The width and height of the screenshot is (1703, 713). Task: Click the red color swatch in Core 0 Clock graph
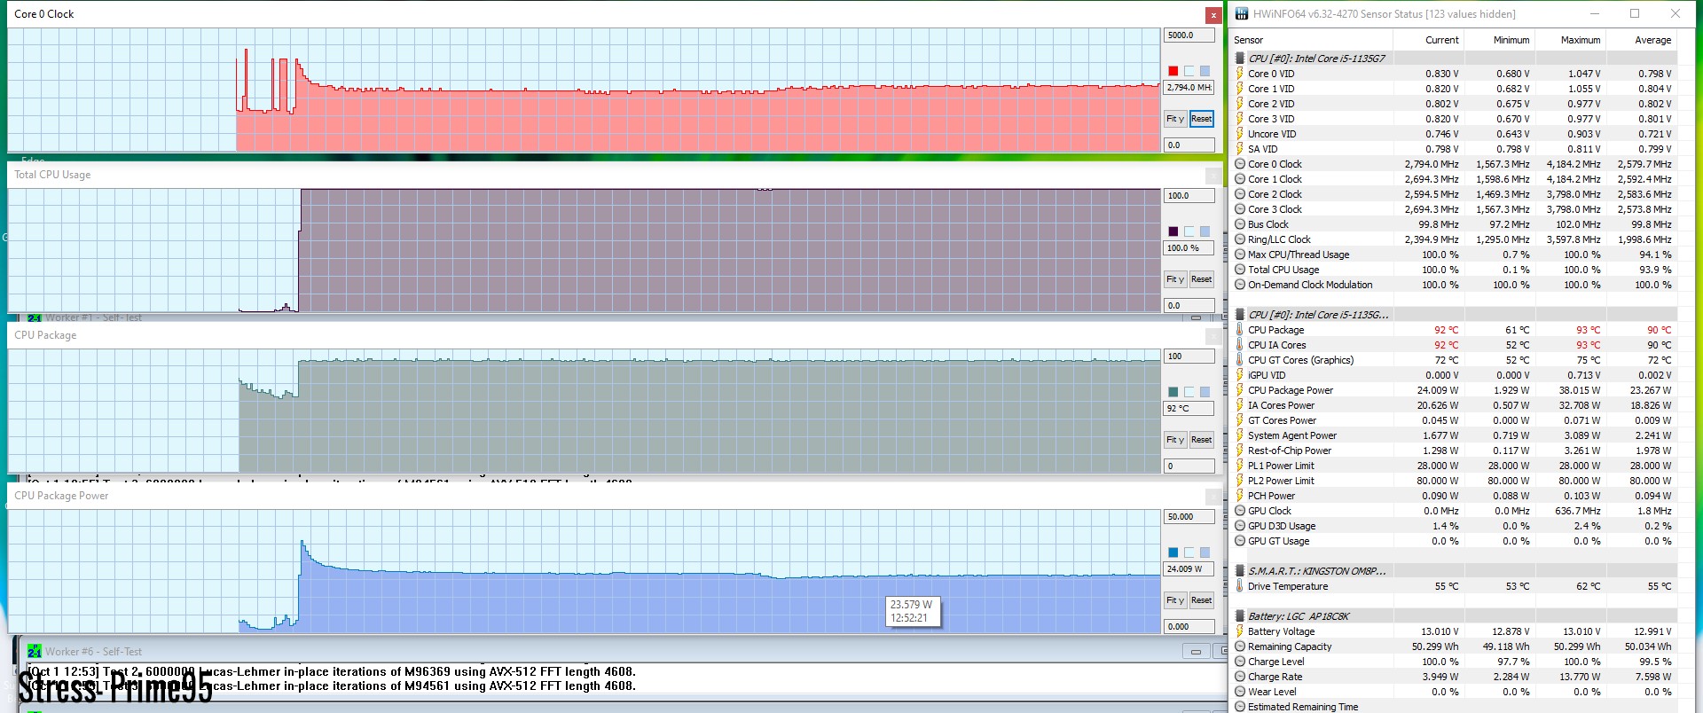click(x=1173, y=71)
